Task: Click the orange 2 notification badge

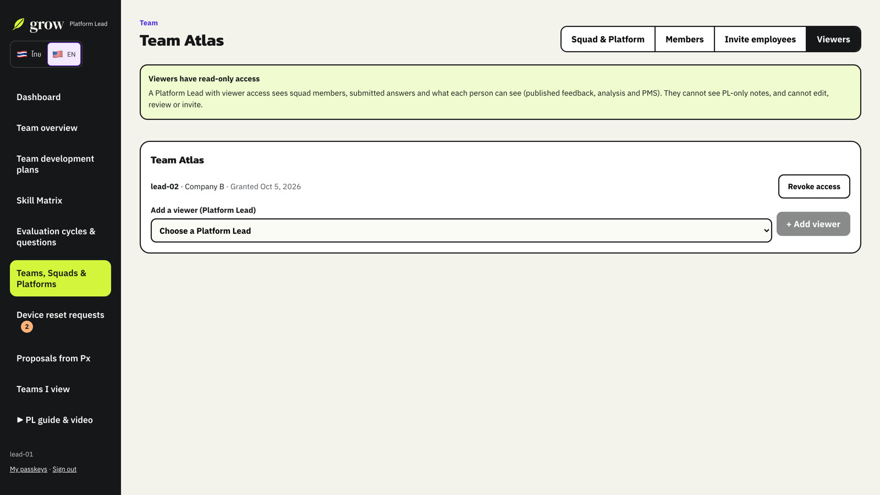Action: tap(27, 327)
